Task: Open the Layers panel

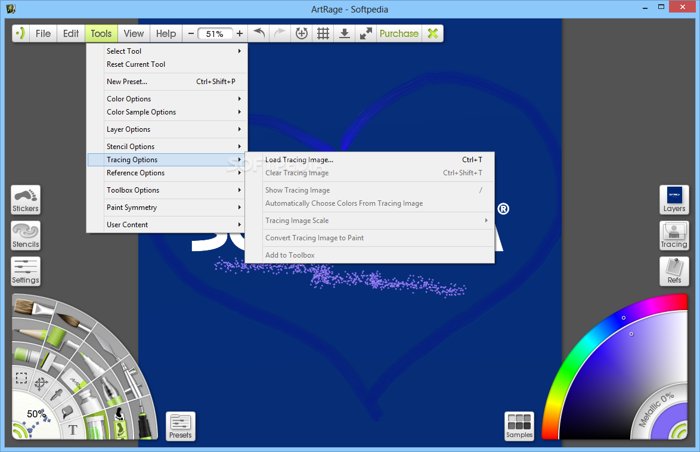Action: (x=674, y=200)
